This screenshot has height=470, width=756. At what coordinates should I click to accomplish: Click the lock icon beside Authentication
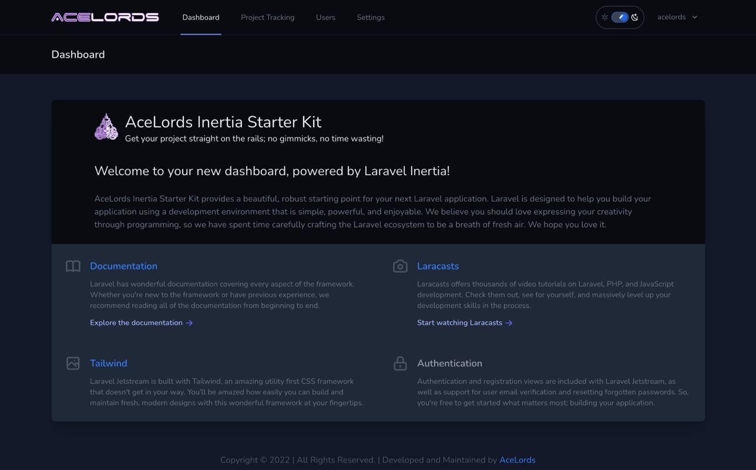(400, 363)
